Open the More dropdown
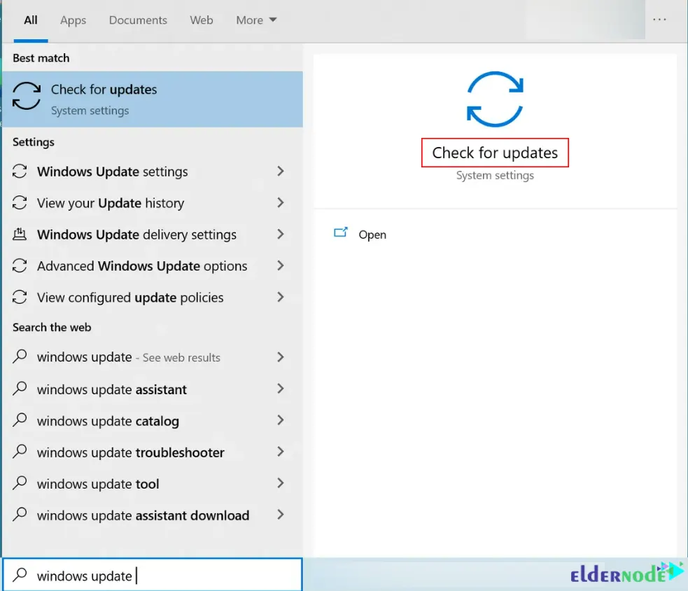This screenshot has width=688, height=591. [256, 20]
